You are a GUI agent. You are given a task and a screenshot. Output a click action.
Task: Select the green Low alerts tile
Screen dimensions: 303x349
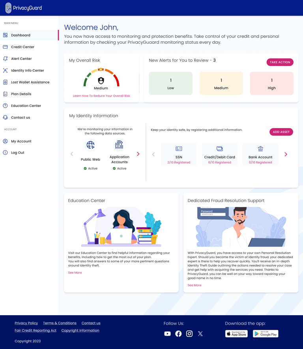[x=171, y=84]
